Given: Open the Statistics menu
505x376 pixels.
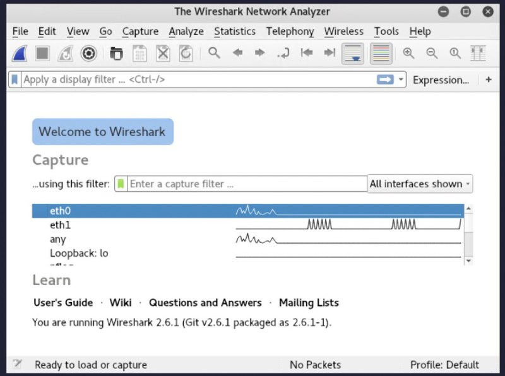Looking at the screenshot, I should pyautogui.click(x=235, y=31).
